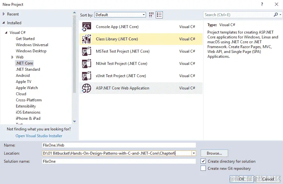Click the ASP.NET Core Web Application globe icon

[87, 88]
